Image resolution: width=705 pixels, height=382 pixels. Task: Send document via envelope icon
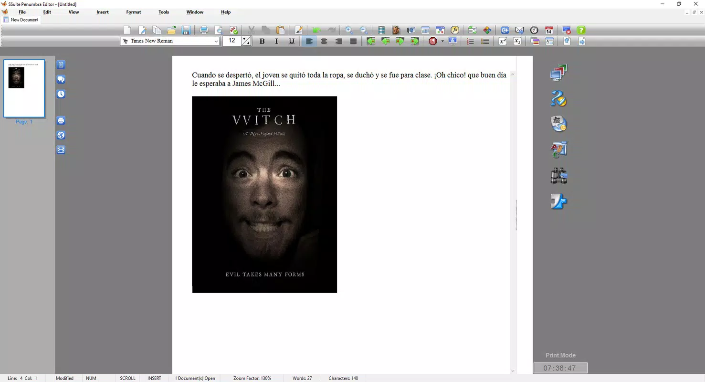(519, 30)
